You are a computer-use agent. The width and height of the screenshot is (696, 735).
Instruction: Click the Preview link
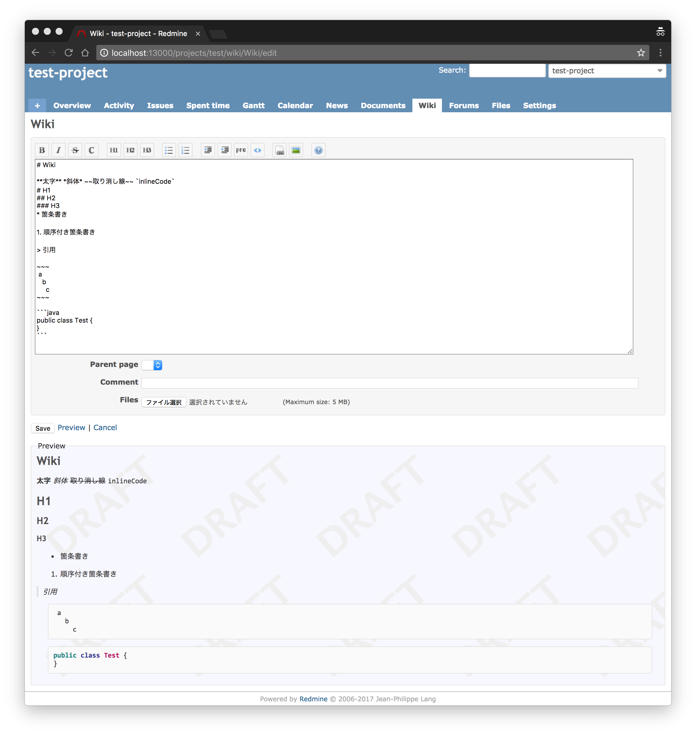(71, 428)
